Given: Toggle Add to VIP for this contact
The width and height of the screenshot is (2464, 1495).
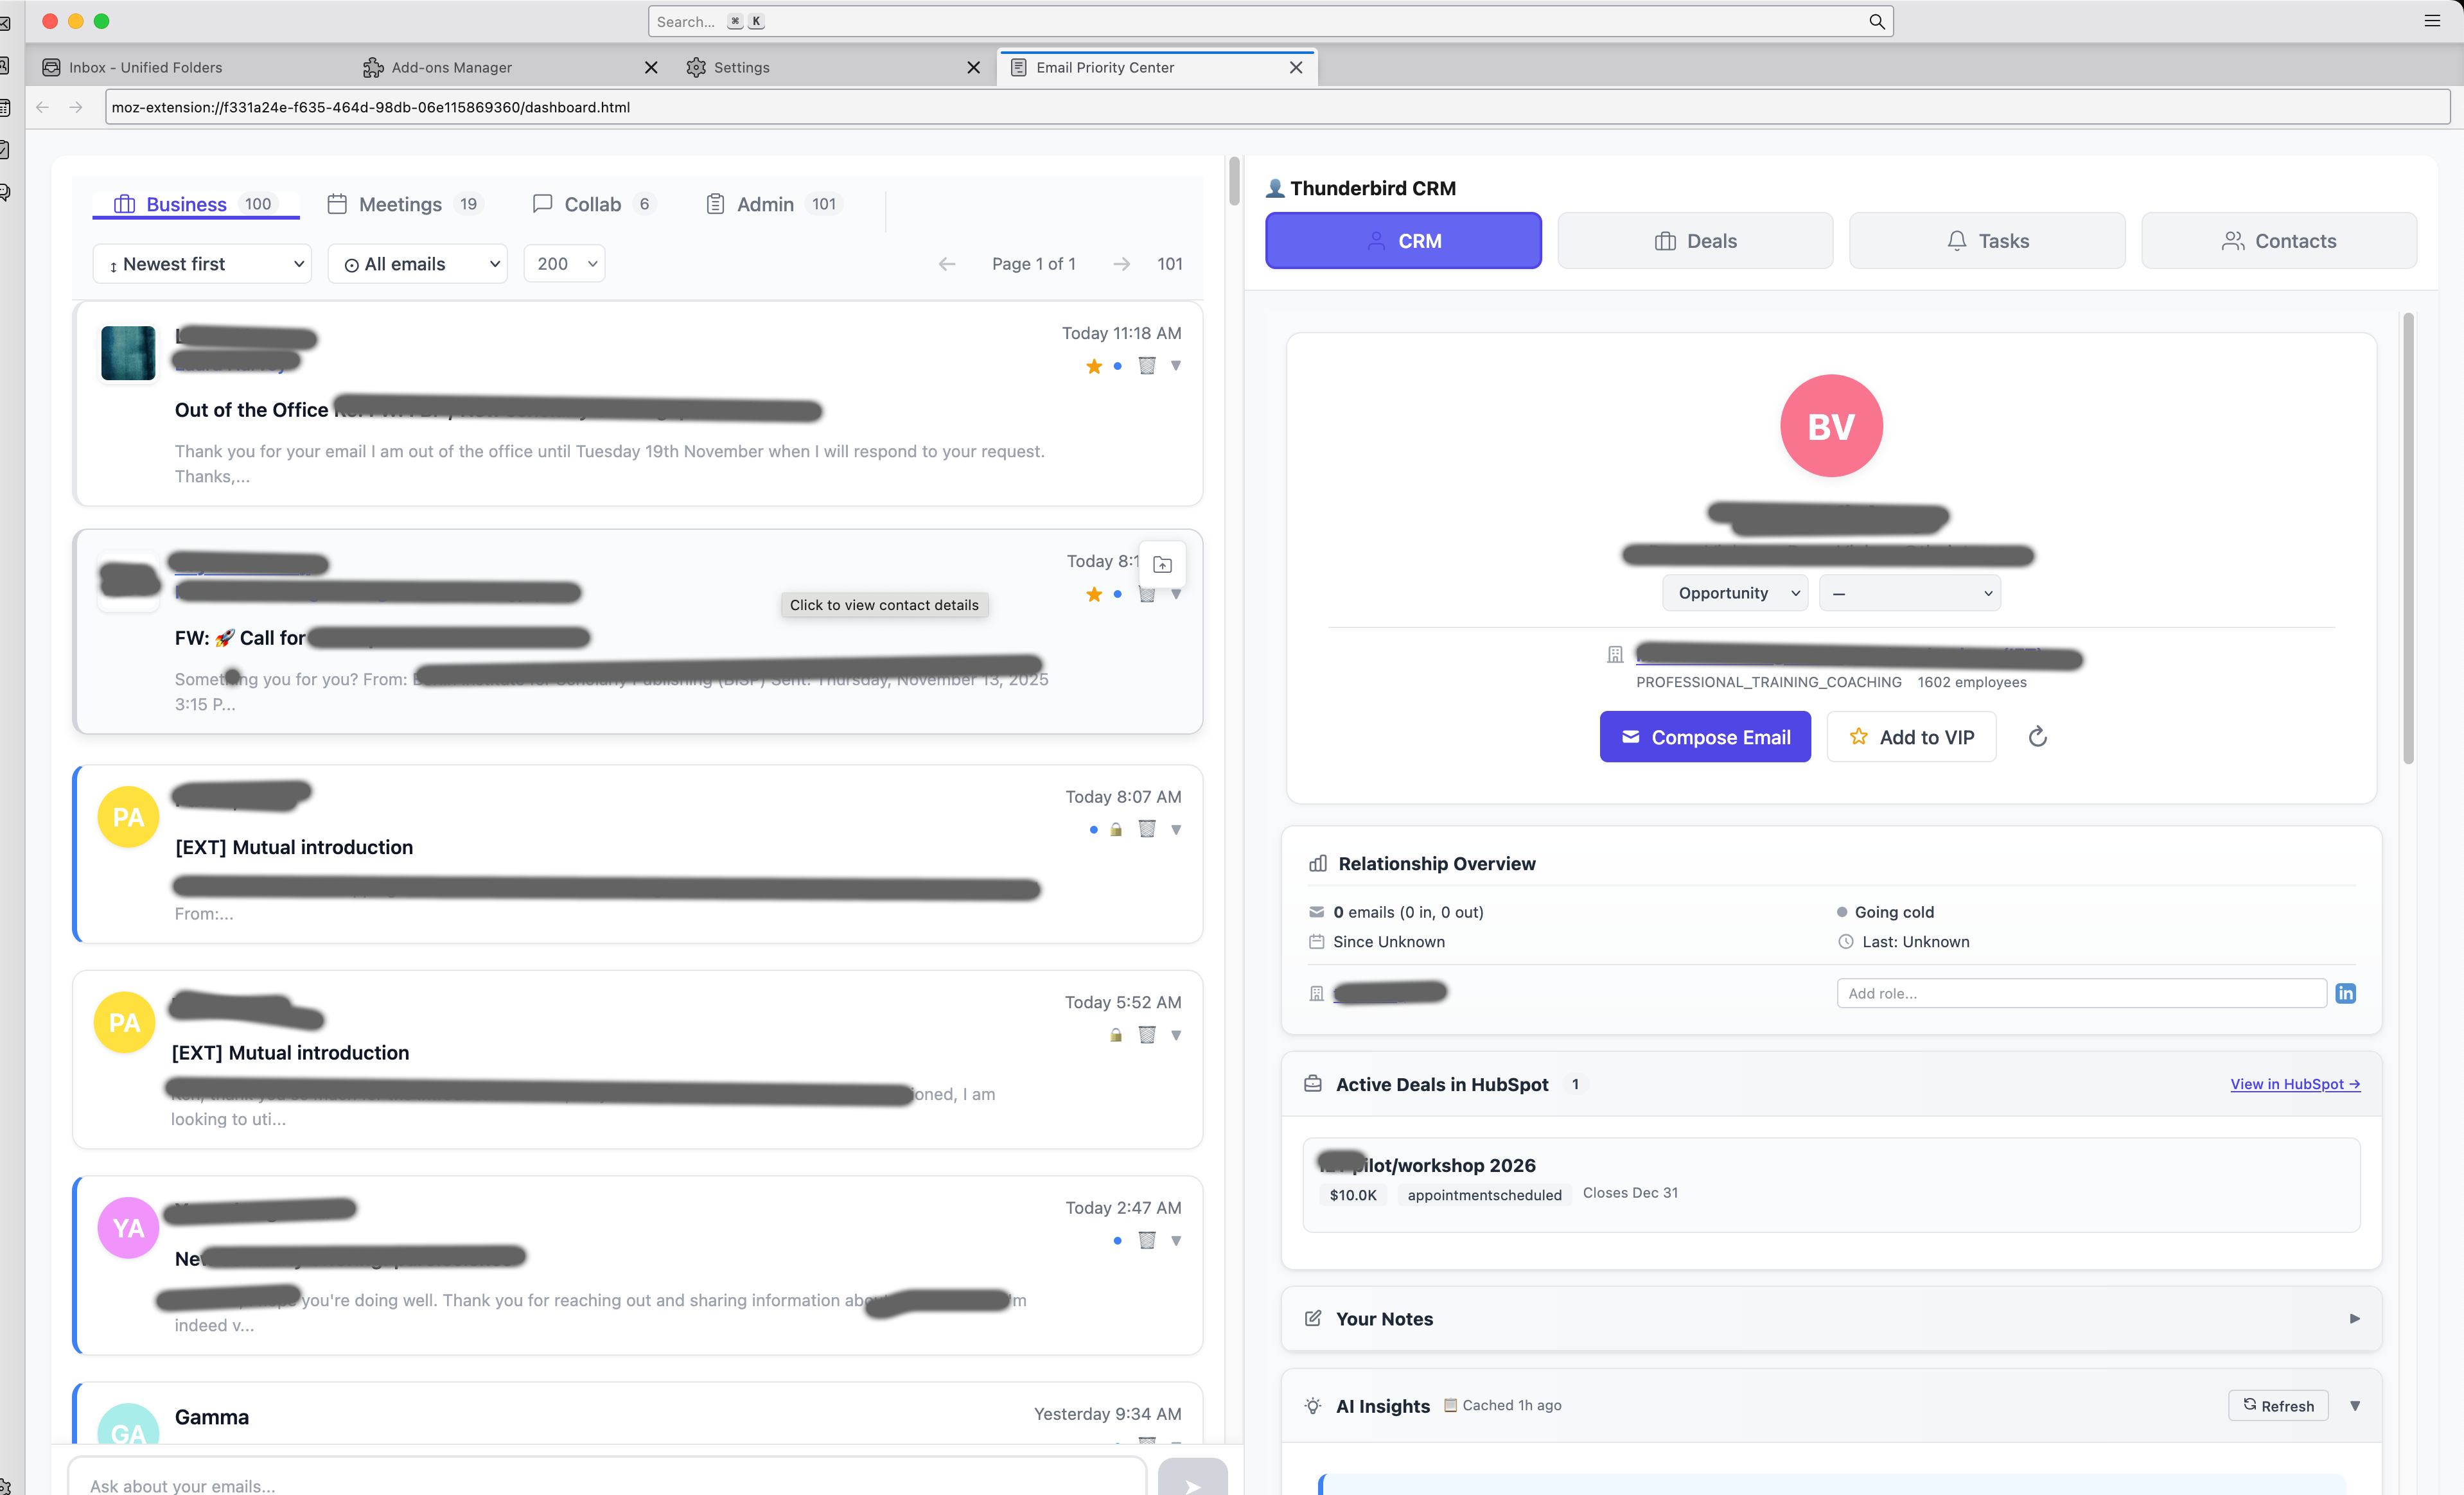Looking at the screenshot, I should (1911, 737).
